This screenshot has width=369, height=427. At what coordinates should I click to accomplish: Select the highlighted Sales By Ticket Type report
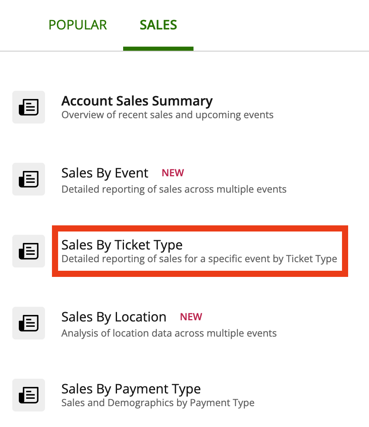[122, 245]
